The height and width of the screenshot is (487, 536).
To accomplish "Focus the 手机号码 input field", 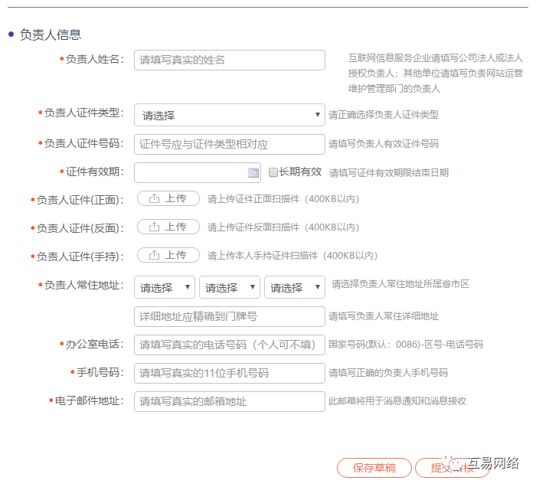I will [230, 373].
